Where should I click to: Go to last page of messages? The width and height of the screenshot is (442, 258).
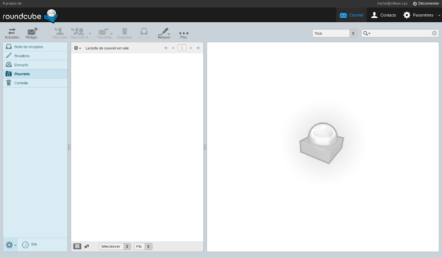pyautogui.click(x=198, y=48)
